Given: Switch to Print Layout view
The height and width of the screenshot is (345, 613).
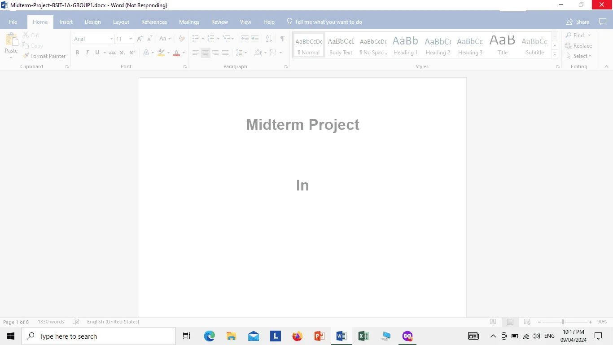Looking at the screenshot, I should click(510, 322).
